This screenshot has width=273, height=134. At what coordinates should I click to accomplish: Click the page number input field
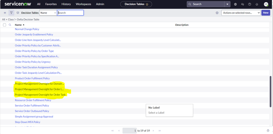[x=130, y=131]
